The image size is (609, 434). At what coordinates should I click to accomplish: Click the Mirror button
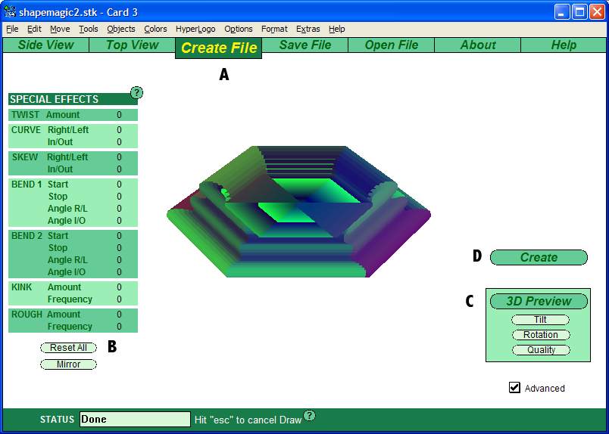click(x=68, y=364)
